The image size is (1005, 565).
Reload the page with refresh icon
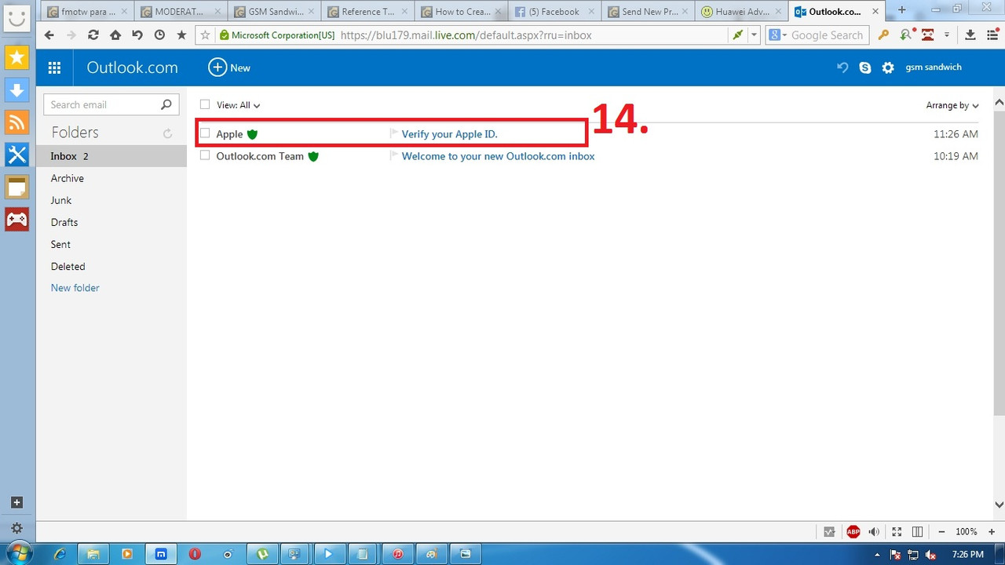coord(93,35)
